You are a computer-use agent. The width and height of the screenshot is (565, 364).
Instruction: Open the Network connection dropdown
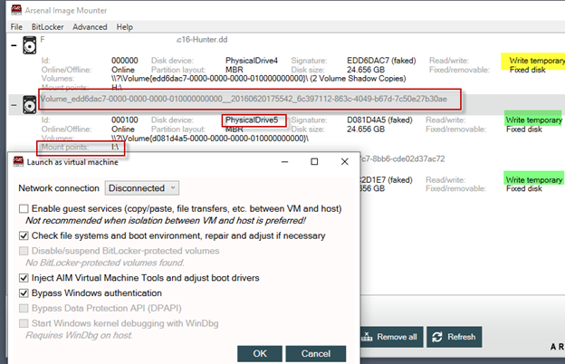[142, 188]
